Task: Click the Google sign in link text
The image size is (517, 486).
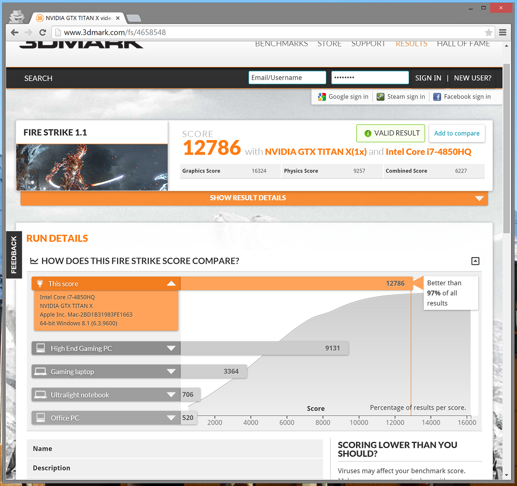Action: pos(349,97)
